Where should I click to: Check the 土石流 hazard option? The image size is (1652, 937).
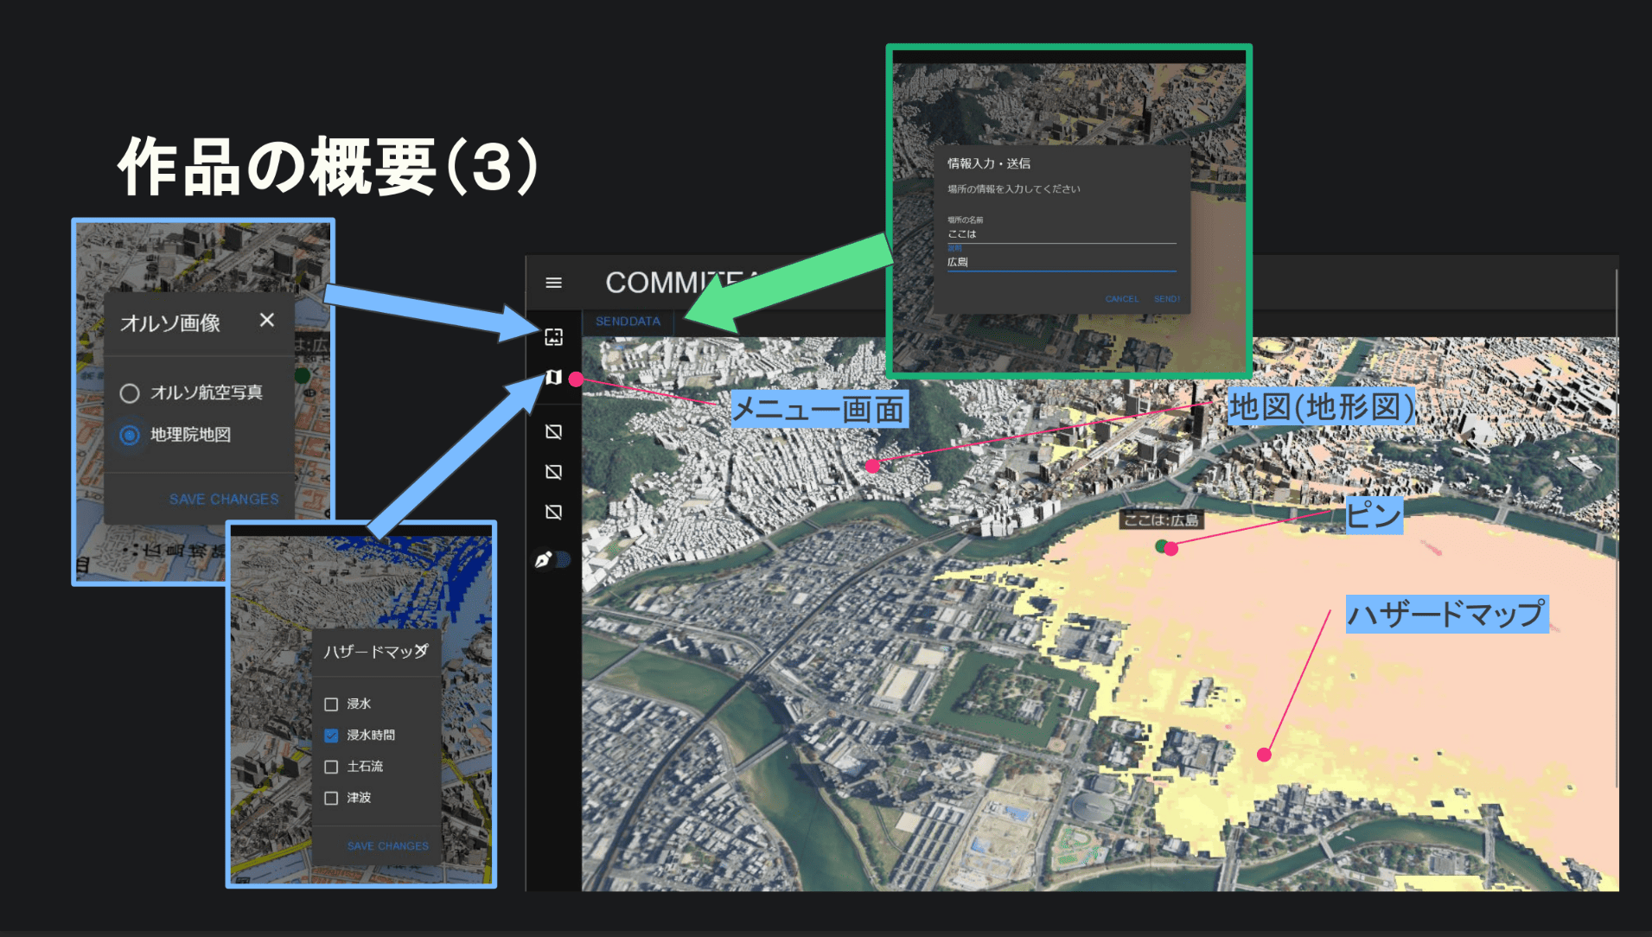[x=331, y=767]
